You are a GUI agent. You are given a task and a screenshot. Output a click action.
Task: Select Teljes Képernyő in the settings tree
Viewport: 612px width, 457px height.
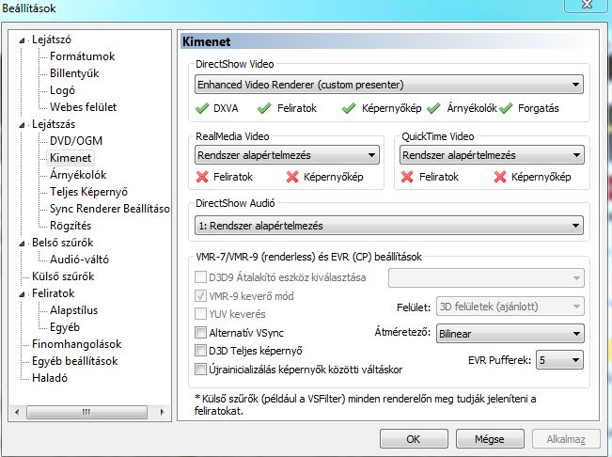[88, 192]
